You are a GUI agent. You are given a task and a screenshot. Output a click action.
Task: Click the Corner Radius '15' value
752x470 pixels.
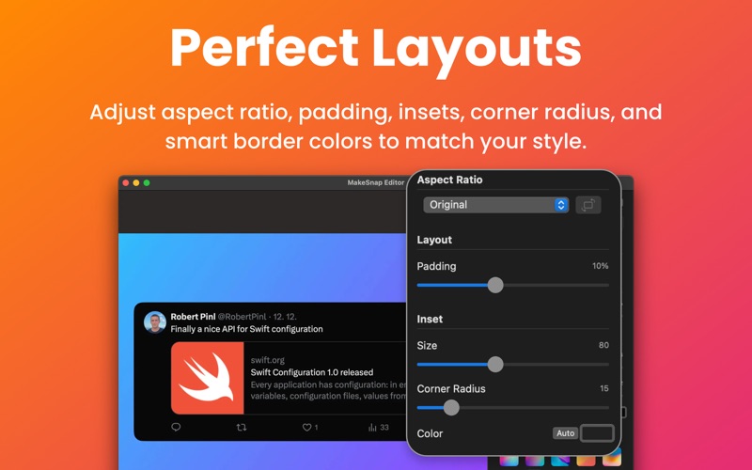604,388
